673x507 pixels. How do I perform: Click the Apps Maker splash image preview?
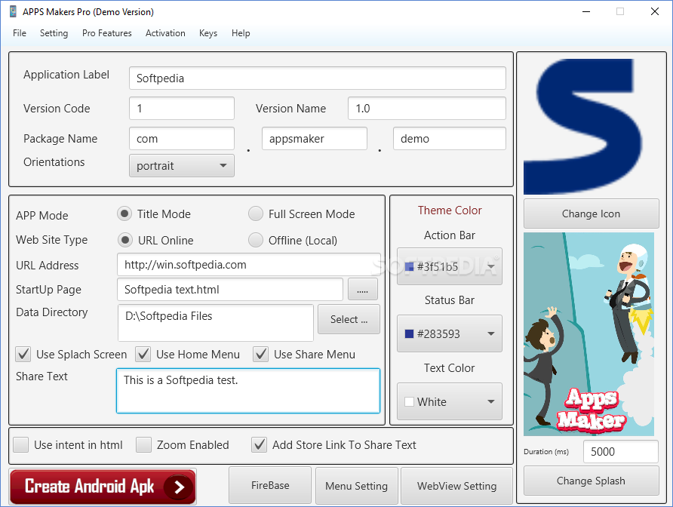(x=588, y=334)
